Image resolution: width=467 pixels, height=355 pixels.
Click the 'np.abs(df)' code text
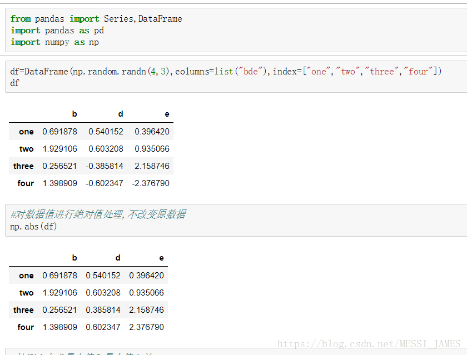click(33, 227)
